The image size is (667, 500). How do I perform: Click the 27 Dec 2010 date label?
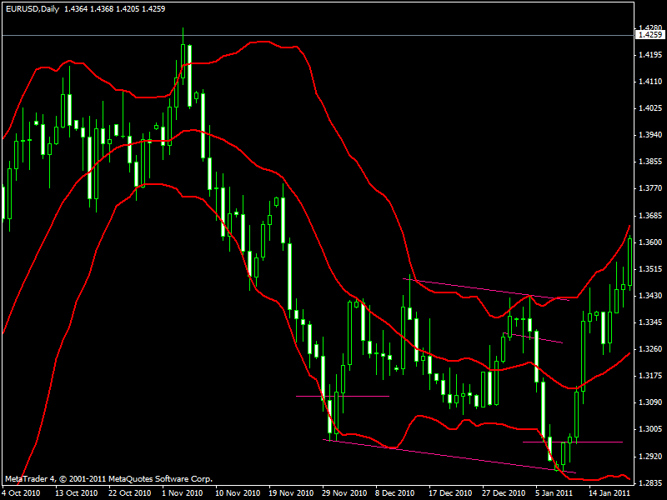tap(504, 492)
